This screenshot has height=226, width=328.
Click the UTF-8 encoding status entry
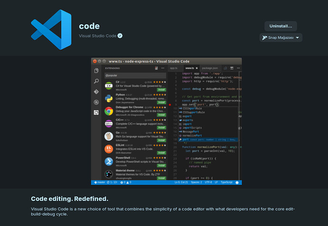point(208,182)
